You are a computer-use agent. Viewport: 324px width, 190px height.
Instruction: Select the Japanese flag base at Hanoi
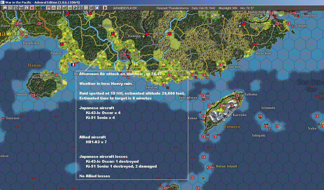[16, 24]
